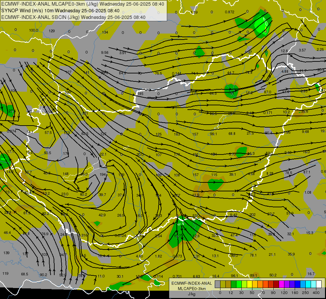The width and height of the screenshot is (326, 299).
Task: Click the map value '0.144'
Action: [176, 73]
